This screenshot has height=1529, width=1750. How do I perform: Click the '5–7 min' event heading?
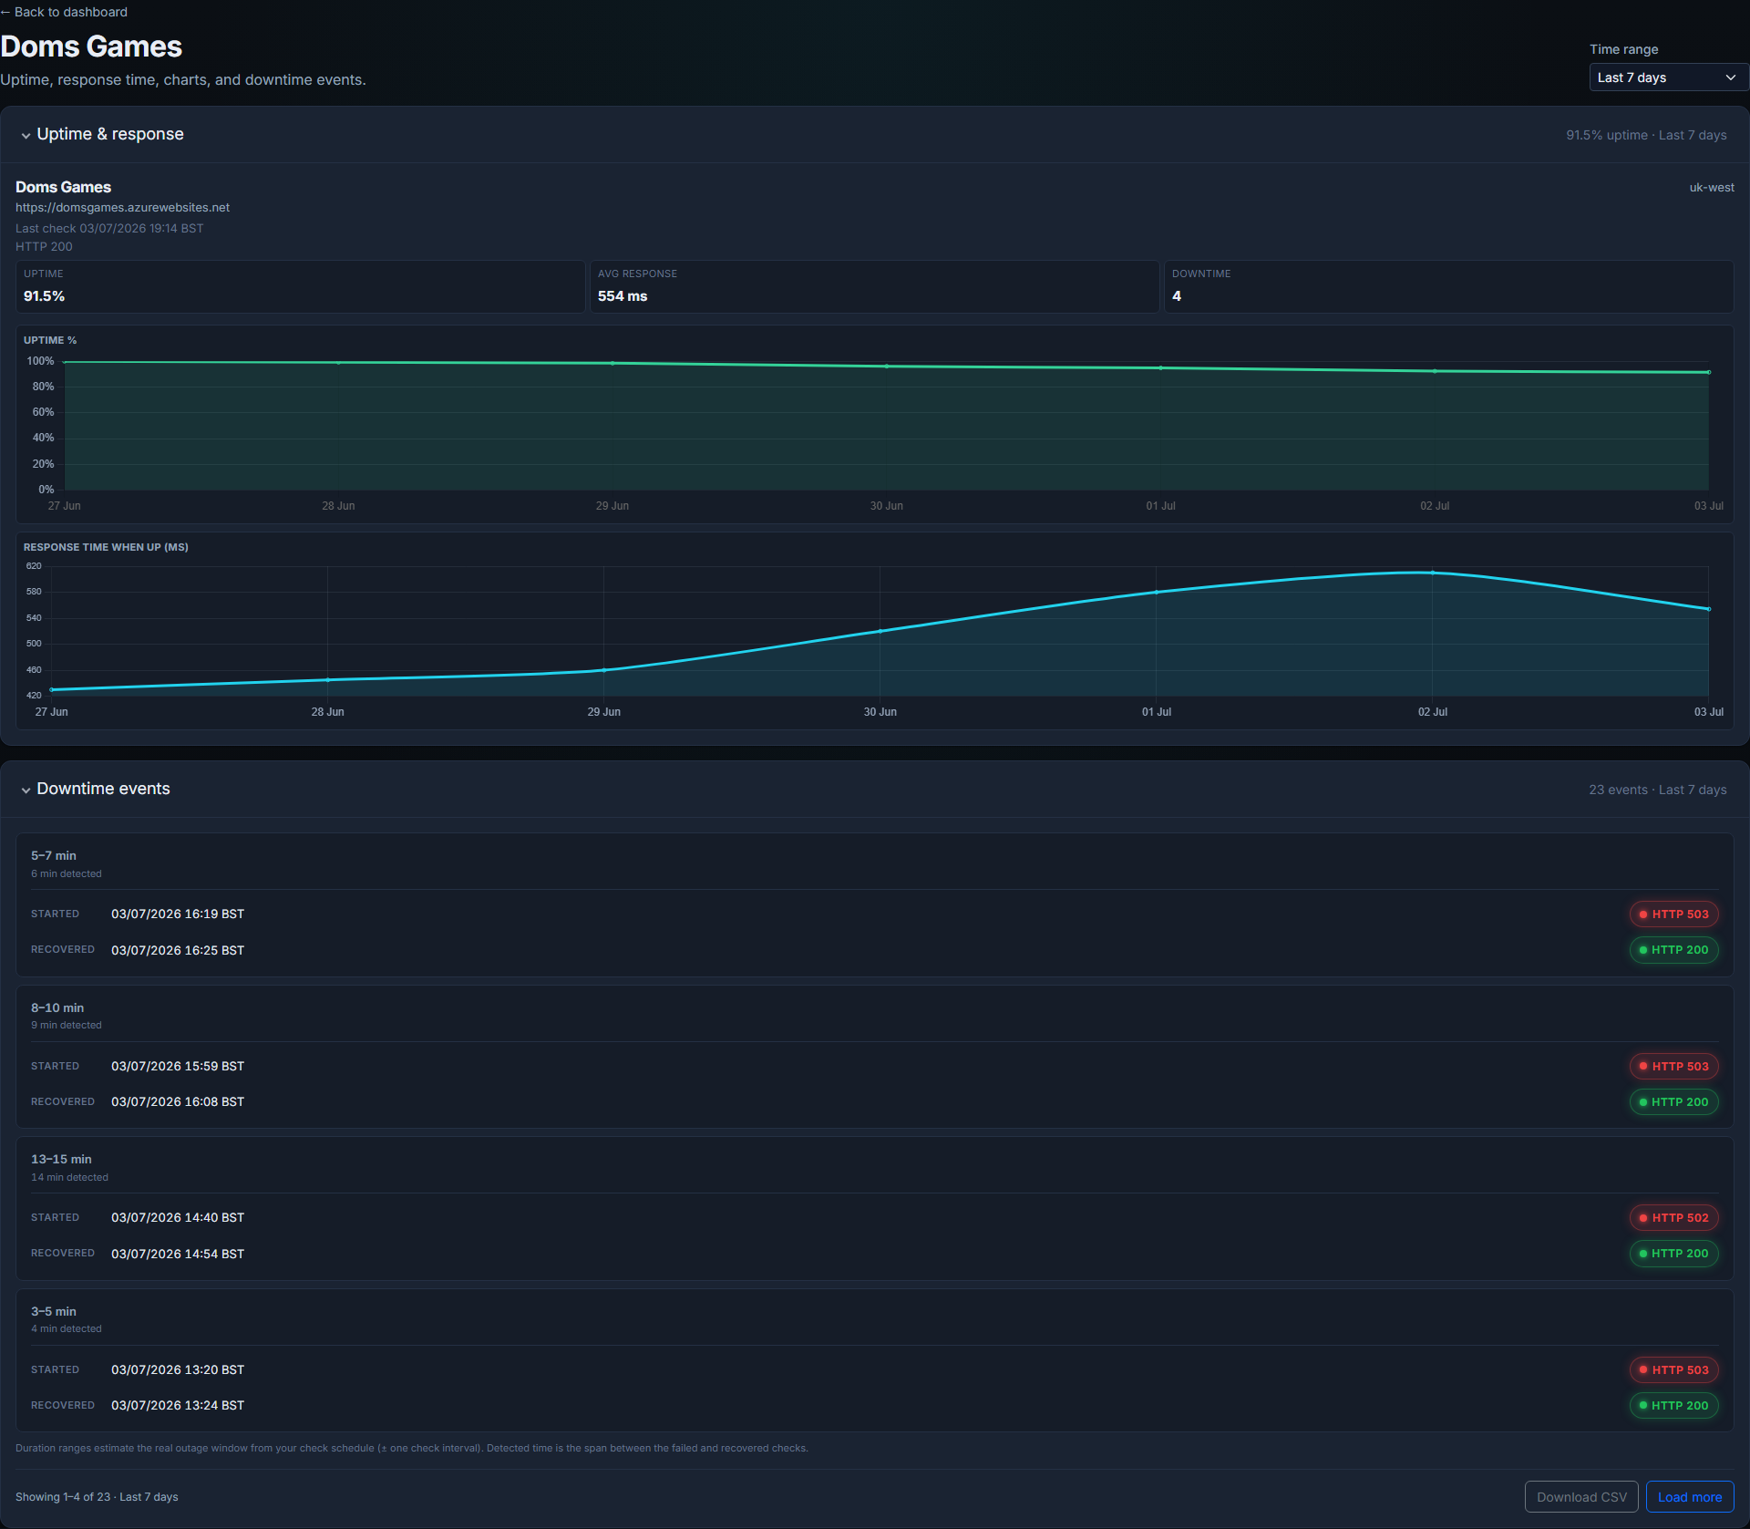54,856
